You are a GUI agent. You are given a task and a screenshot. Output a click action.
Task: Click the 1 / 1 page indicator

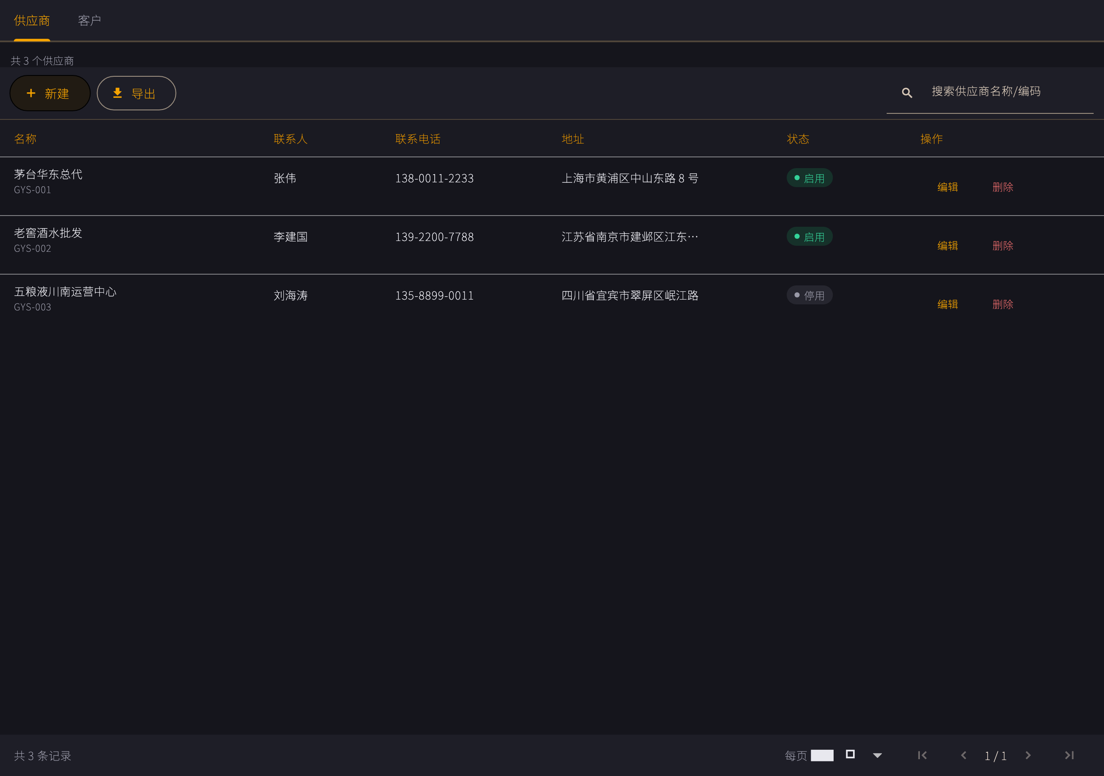click(995, 756)
